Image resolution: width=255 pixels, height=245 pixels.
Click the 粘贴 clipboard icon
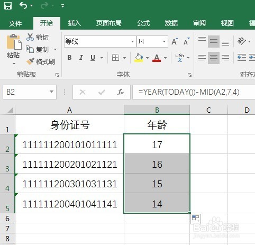tap(14, 42)
